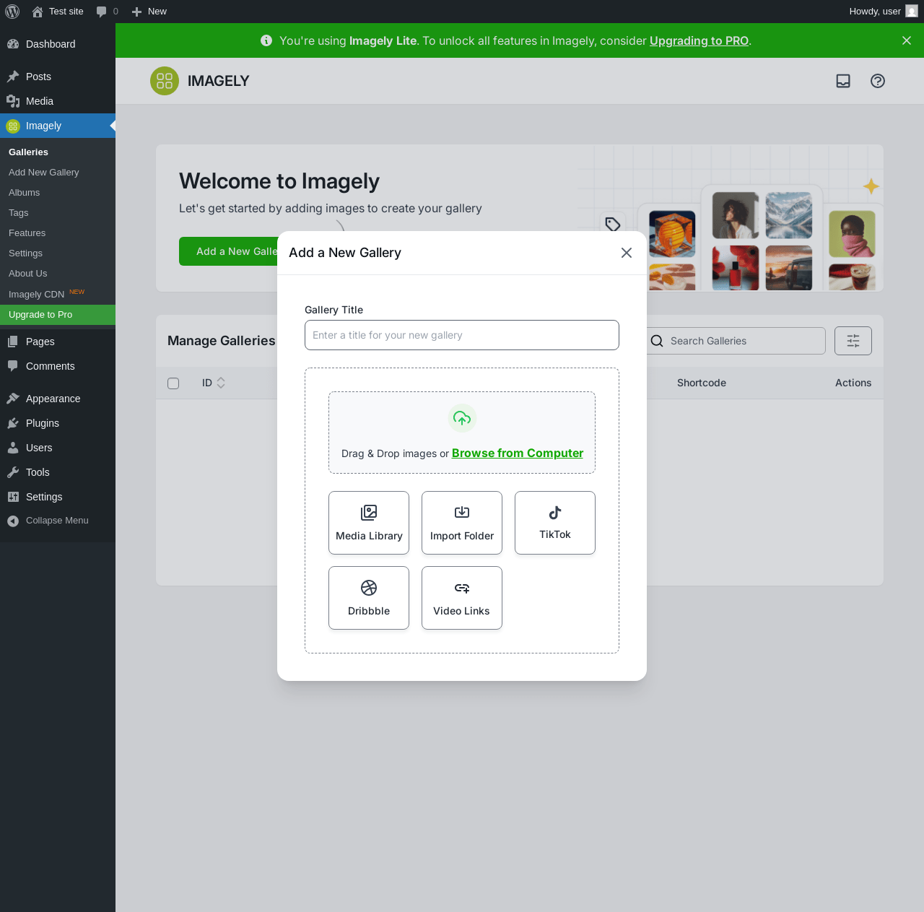Open Pages in the admin sidebar
The width and height of the screenshot is (924, 912).
[x=58, y=342]
